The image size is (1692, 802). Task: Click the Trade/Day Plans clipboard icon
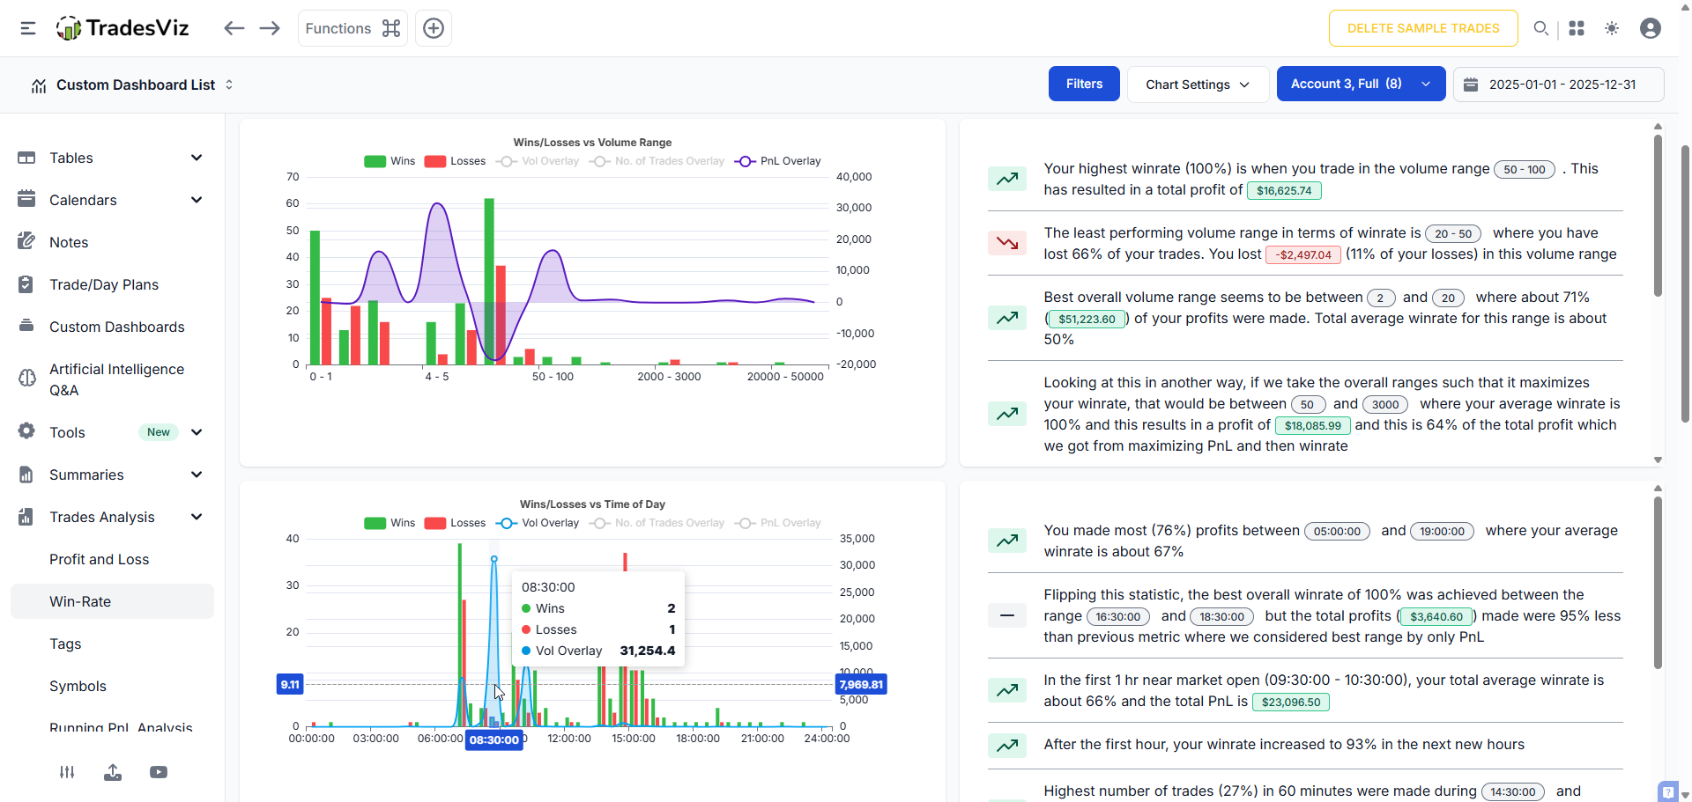tap(26, 284)
